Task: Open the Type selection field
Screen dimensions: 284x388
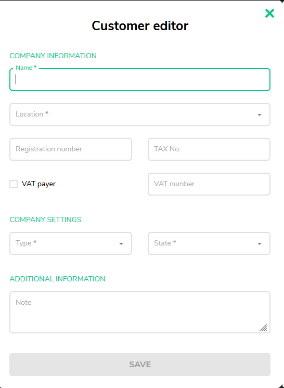Action: [x=71, y=243]
